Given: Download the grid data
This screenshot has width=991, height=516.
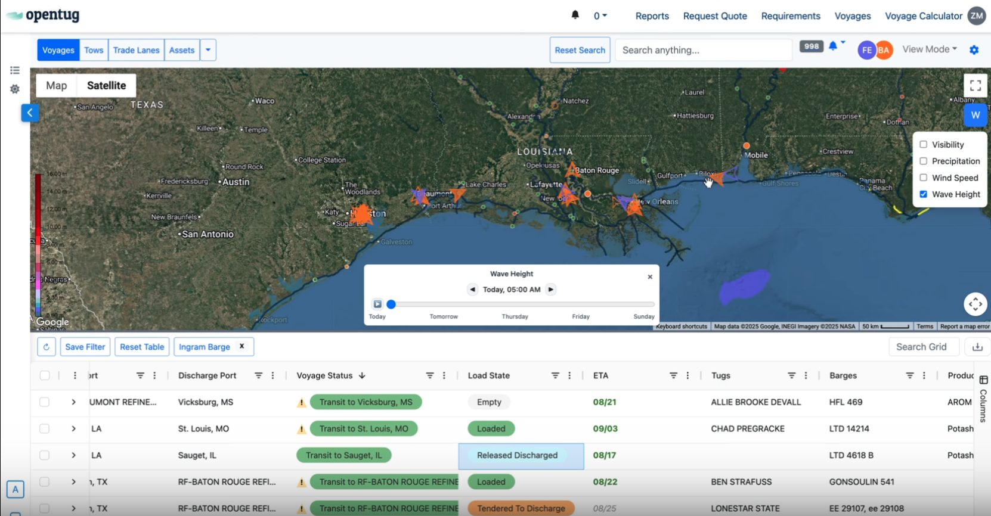Looking at the screenshot, I should [x=977, y=347].
